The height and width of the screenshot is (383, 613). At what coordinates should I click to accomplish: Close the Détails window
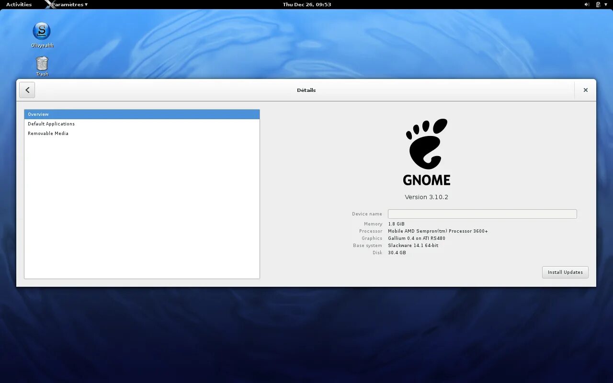(585, 90)
